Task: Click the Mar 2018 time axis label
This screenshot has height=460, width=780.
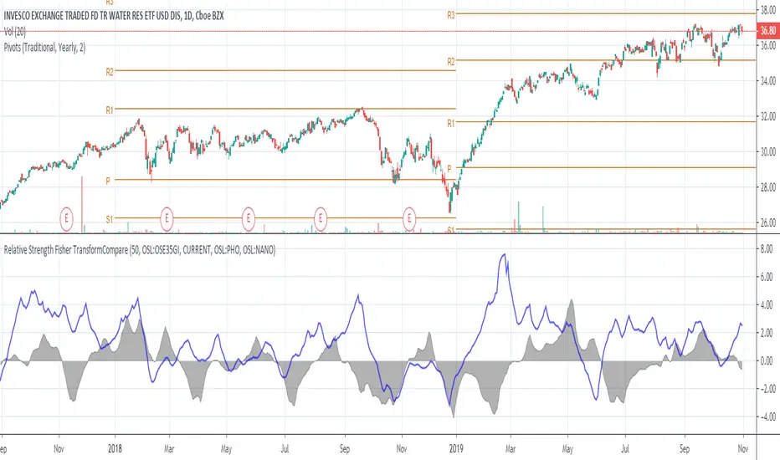Action: (169, 448)
